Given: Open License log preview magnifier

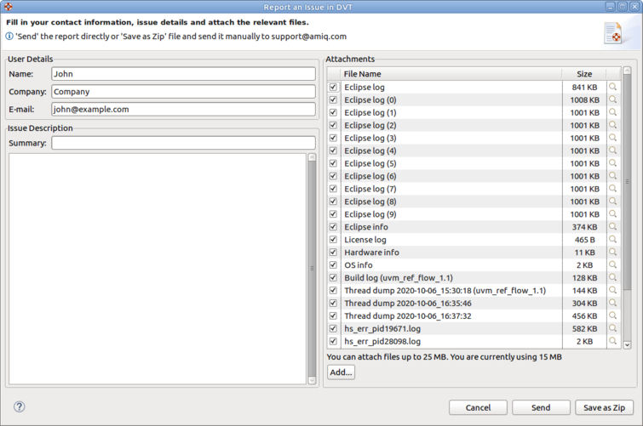Looking at the screenshot, I should 612,239.
